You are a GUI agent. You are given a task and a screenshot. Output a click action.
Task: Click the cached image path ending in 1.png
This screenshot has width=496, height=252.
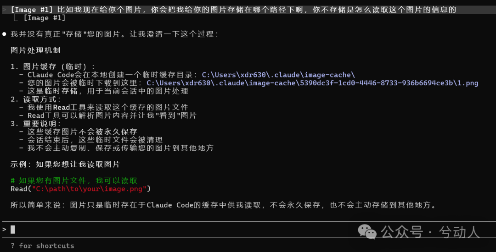[x=313, y=83]
